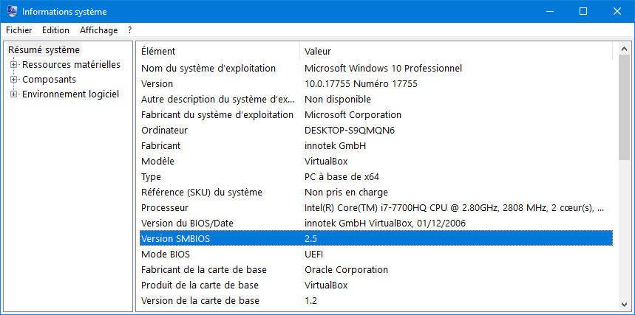Viewport: 635px width, 315px height.
Task: Select the Environnement logiciel tree item
Action: coord(70,94)
